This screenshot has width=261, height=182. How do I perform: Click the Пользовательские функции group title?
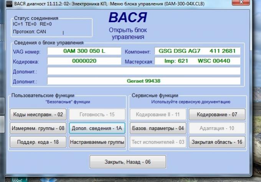[43, 95]
